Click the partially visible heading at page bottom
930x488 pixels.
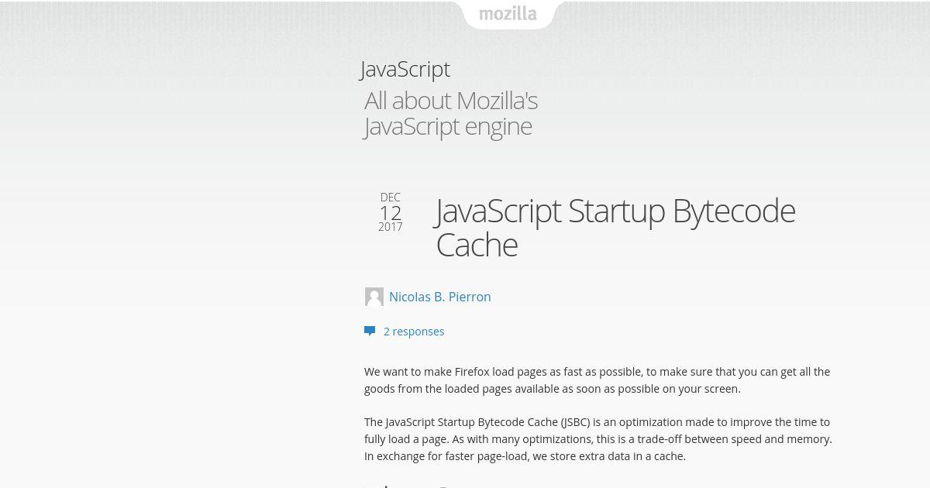point(407,485)
